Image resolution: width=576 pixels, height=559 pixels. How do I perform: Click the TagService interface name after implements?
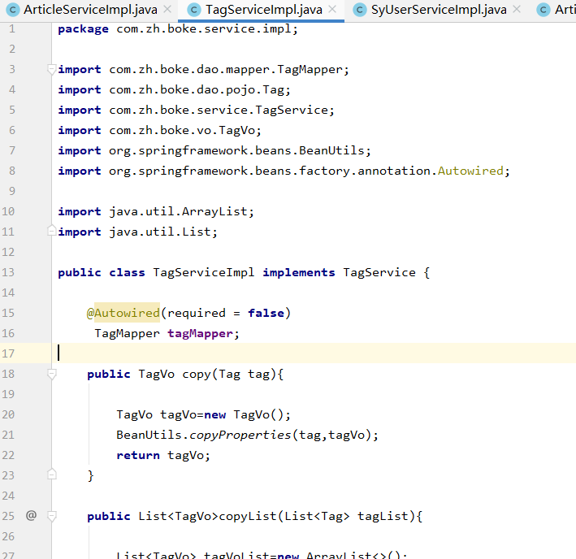click(x=379, y=272)
